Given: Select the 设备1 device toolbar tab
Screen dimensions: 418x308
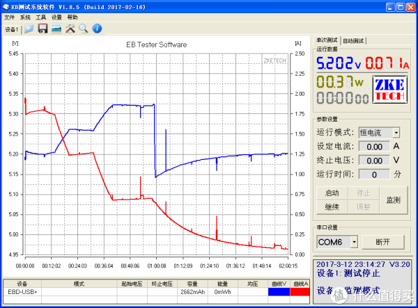Looking at the screenshot, I should tap(11, 29).
